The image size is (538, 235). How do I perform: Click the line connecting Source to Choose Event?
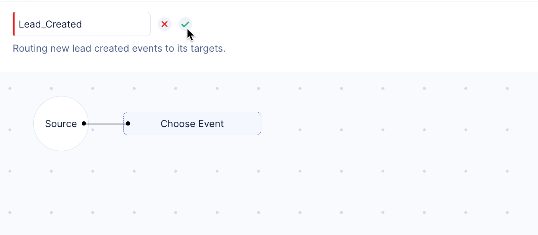point(106,124)
